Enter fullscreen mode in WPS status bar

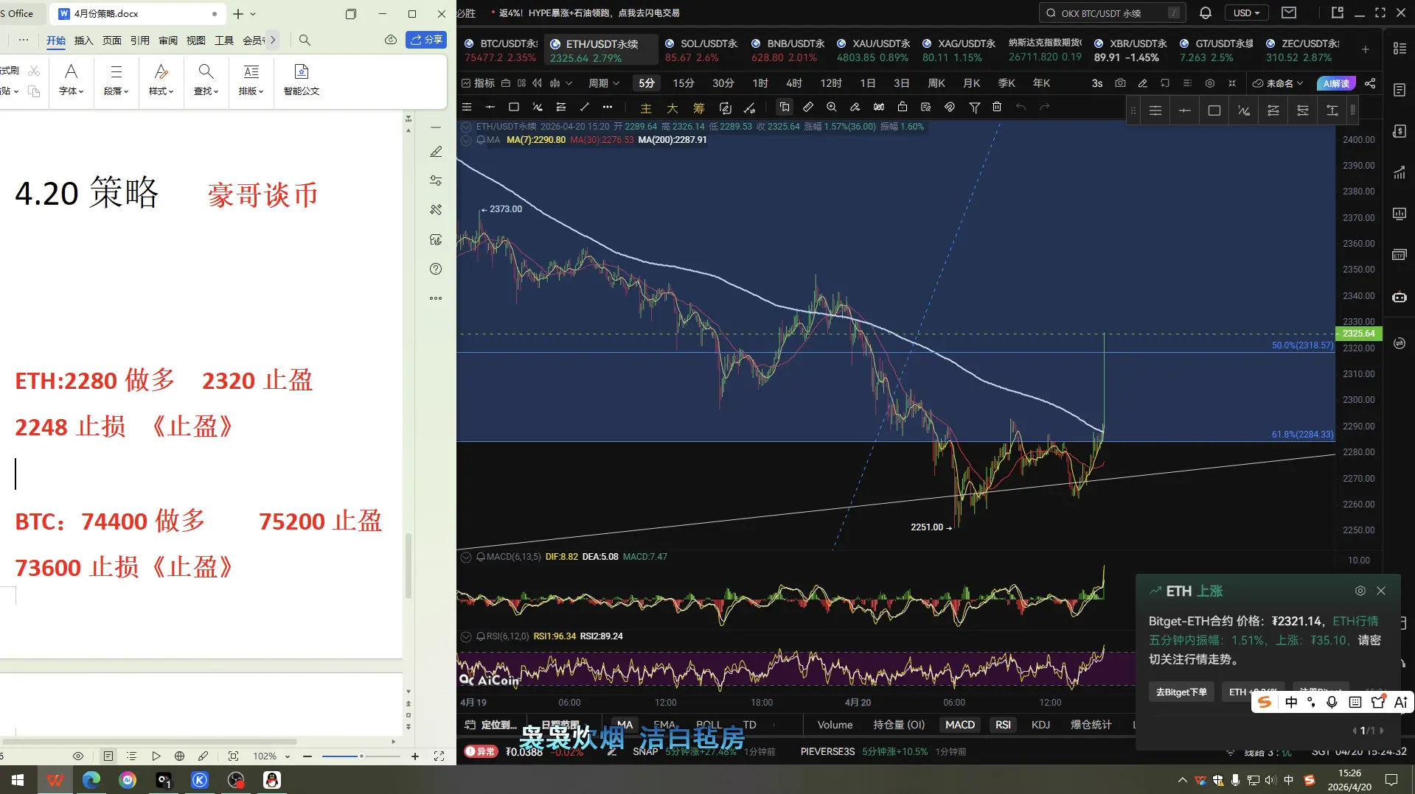click(439, 756)
